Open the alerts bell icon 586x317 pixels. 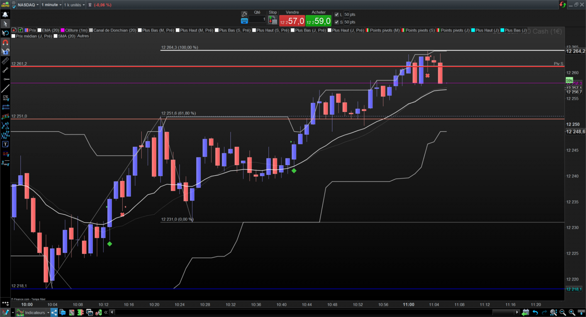pyautogui.click(x=5, y=14)
